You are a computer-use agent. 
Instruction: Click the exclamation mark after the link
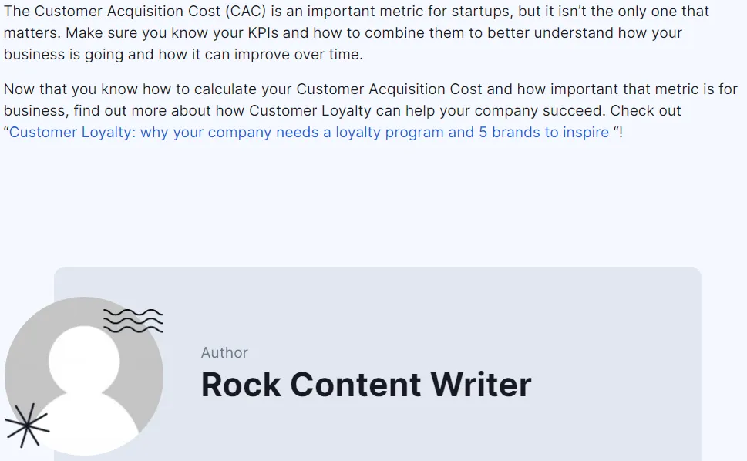pyautogui.click(x=621, y=133)
